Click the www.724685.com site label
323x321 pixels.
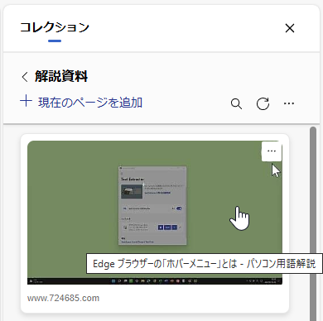click(x=63, y=298)
